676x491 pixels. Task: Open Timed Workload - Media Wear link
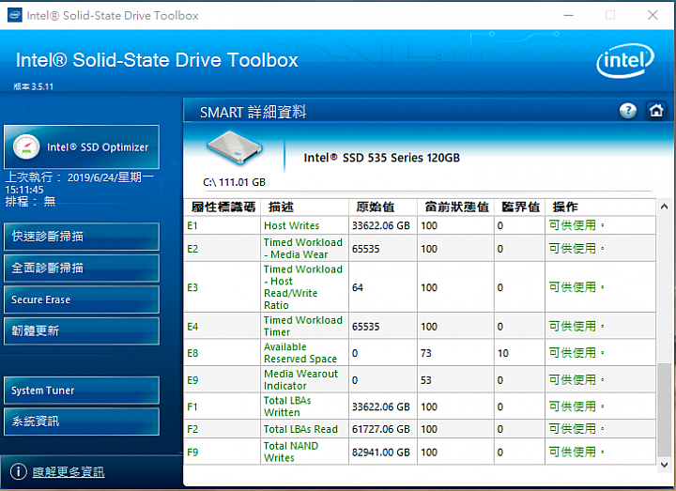[302, 248]
